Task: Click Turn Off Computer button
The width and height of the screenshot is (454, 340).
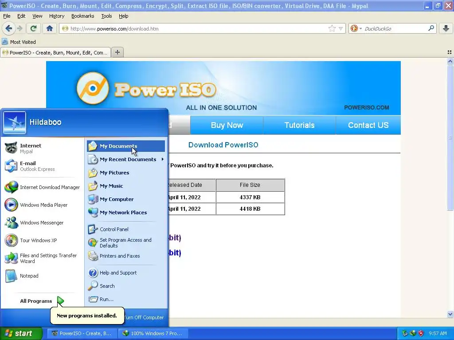Action: coord(144,317)
